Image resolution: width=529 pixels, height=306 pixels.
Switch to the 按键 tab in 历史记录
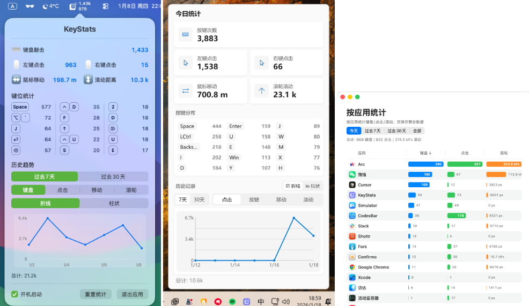click(254, 200)
